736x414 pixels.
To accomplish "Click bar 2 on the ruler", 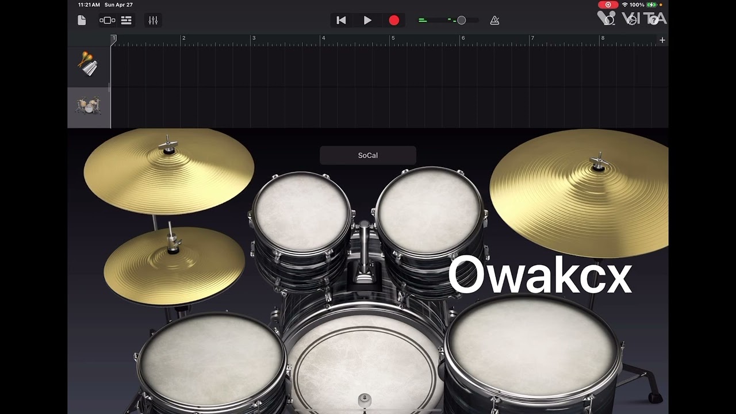I will click(183, 39).
